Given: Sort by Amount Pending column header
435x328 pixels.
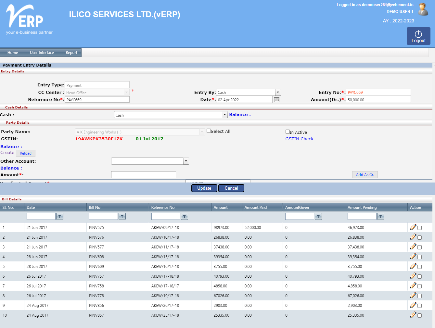Looking at the screenshot, I should (362, 208).
